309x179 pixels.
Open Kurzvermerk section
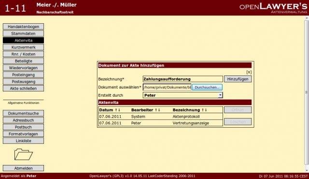(24, 47)
